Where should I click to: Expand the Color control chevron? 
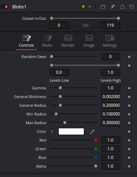click(x=52, y=131)
